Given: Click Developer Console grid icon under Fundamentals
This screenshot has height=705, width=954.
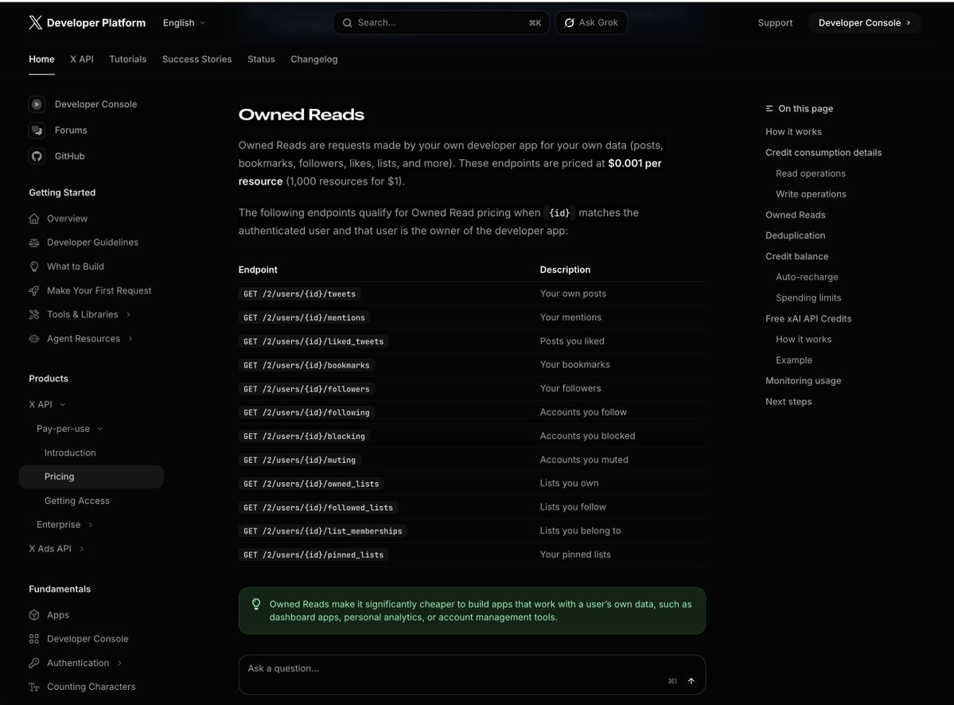Looking at the screenshot, I should click(34, 639).
